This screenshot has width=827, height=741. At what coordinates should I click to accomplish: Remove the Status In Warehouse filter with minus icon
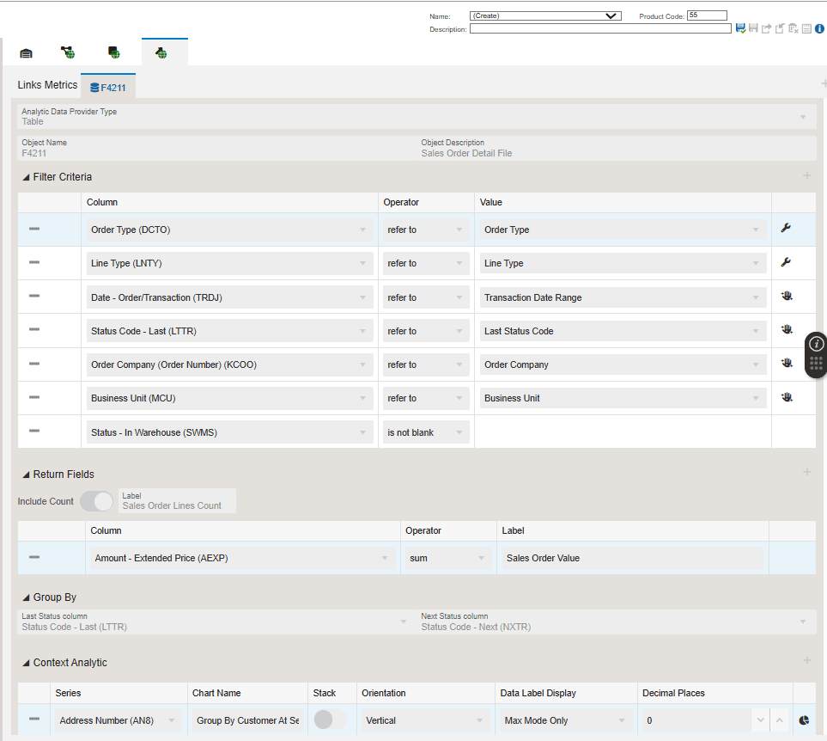pyautogui.click(x=33, y=431)
